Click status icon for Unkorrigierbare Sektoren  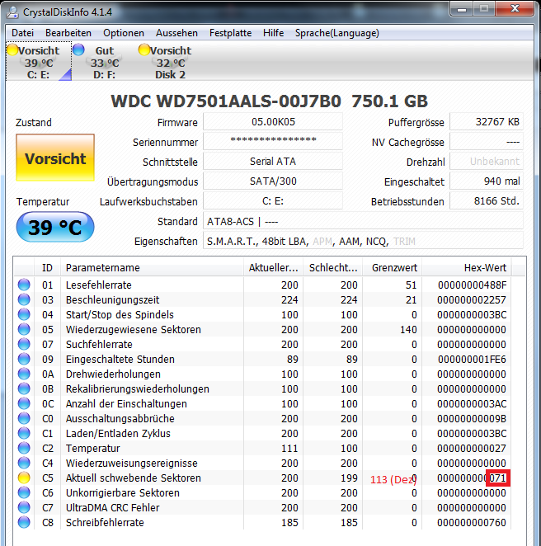tap(24, 492)
